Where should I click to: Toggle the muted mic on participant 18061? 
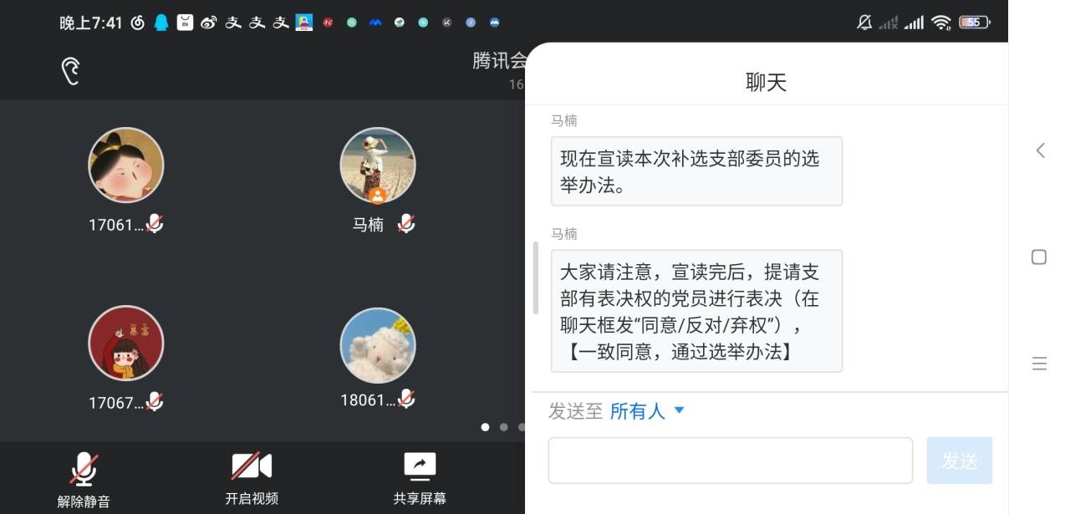[407, 399]
